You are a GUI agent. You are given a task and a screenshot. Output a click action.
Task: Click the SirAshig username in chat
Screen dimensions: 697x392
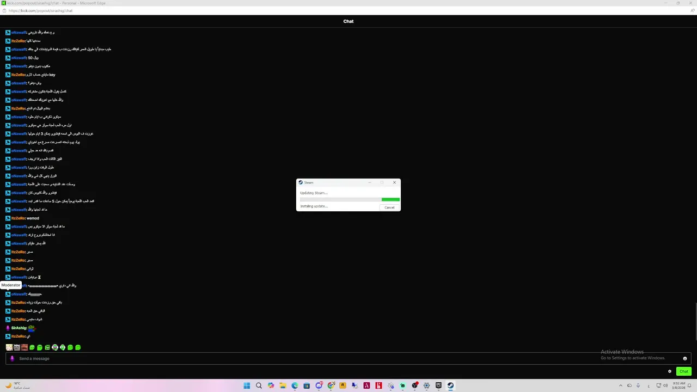click(19, 328)
